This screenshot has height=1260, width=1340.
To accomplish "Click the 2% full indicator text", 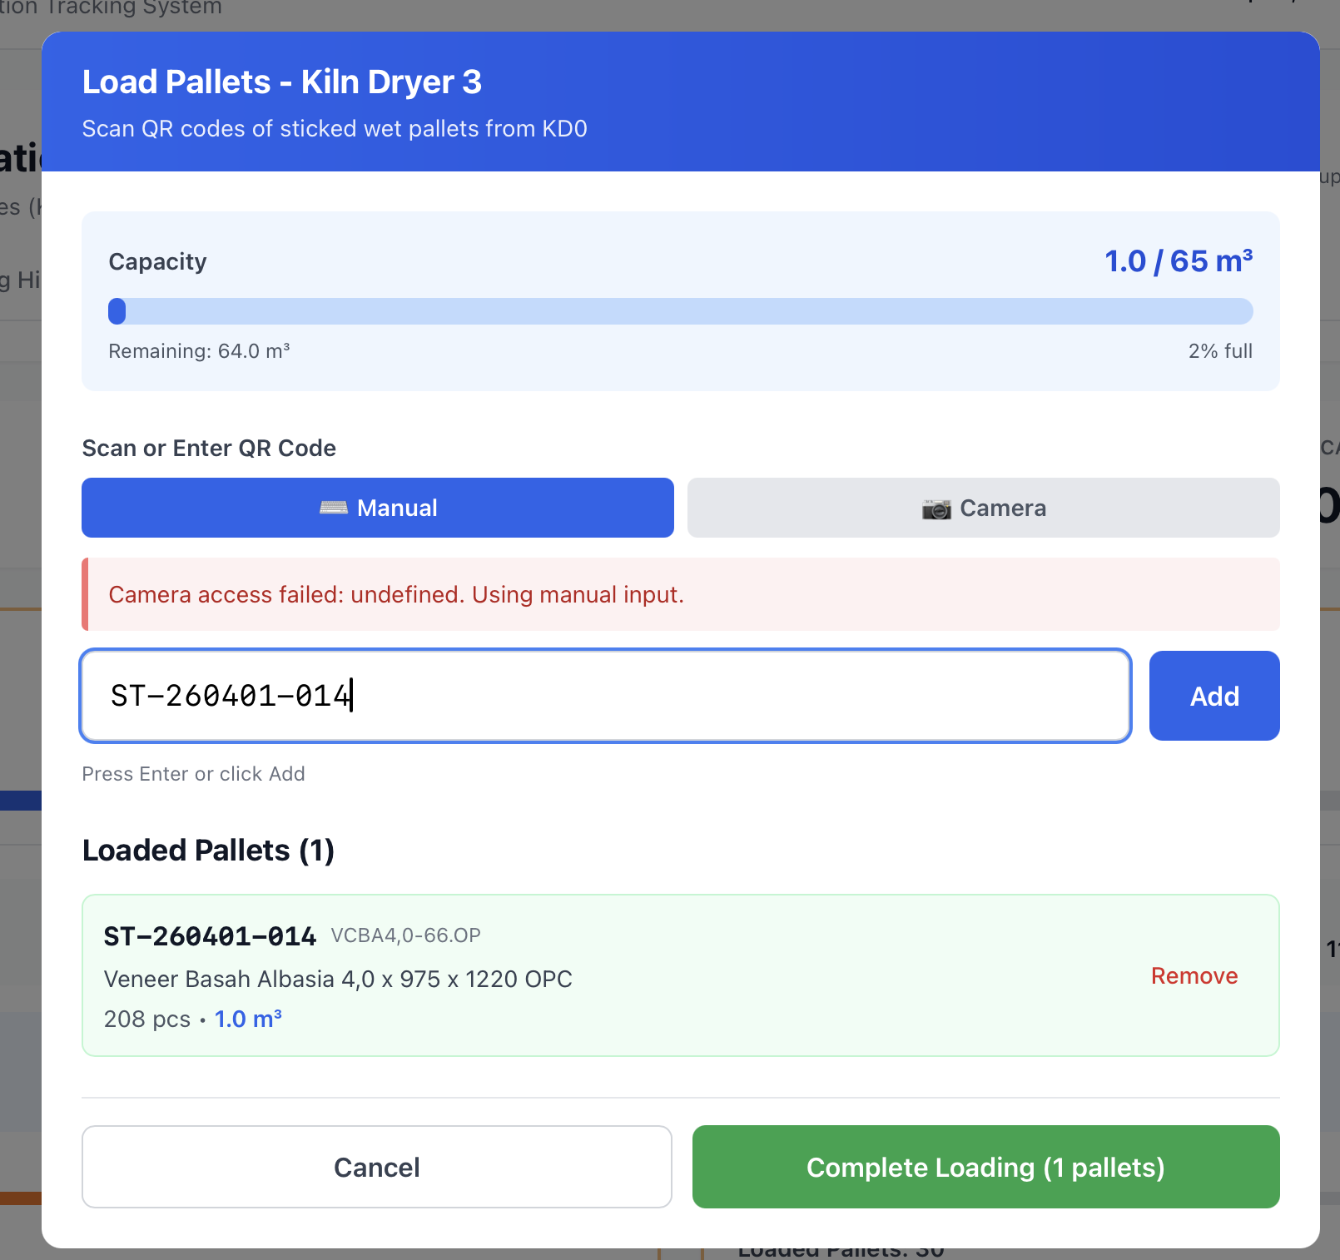I will [1219, 351].
